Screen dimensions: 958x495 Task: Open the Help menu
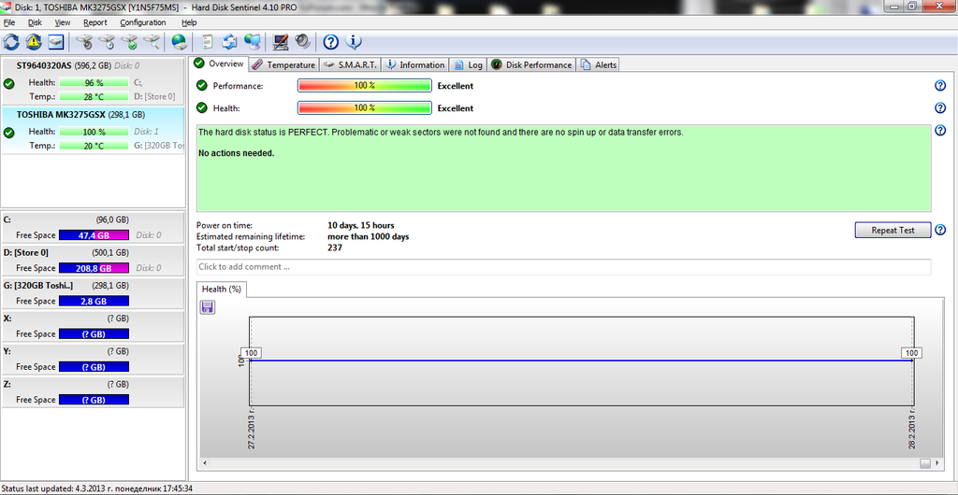[x=189, y=22]
